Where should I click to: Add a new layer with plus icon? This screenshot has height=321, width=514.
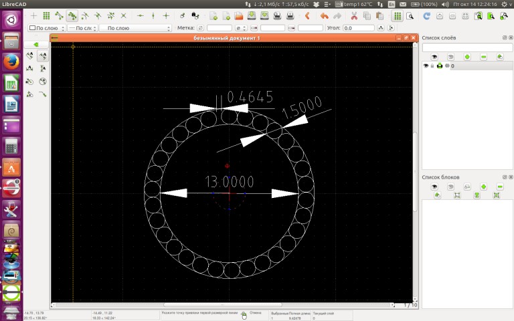coord(466,57)
